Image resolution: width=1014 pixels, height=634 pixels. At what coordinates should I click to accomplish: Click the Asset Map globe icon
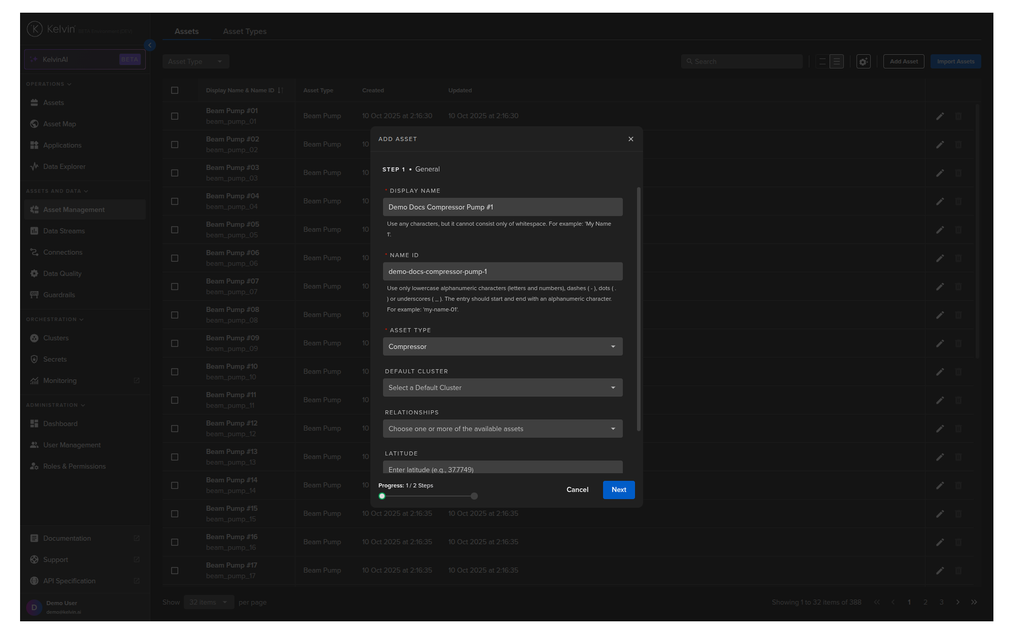click(x=34, y=124)
